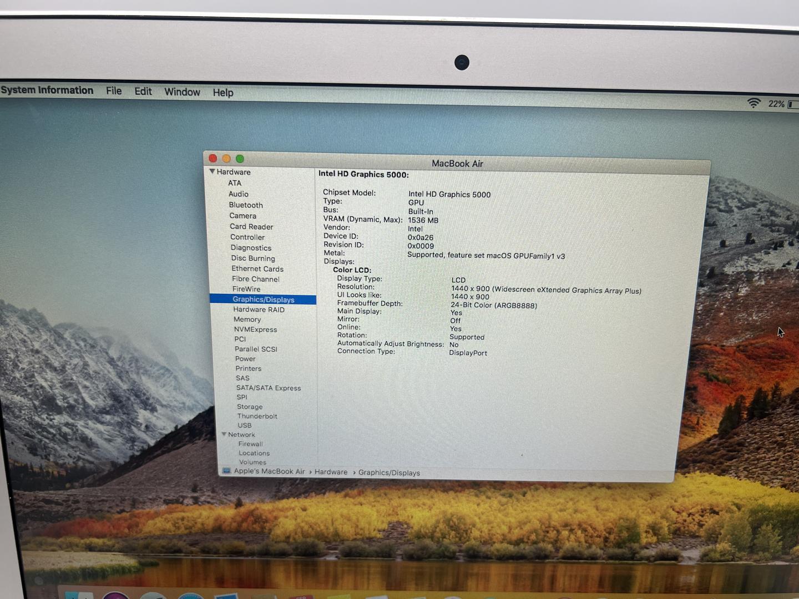Viewport: 799px width, 599px height.
Task: Click the "0x0009" Revision ID value
Action: [421, 246]
